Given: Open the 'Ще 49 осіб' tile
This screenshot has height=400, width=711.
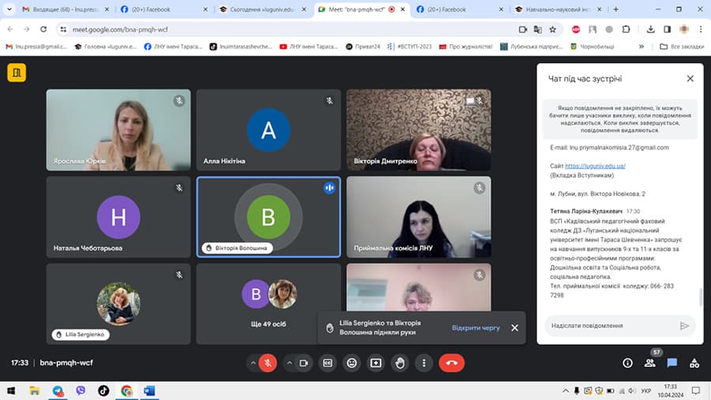Looking at the screenshot, I should click(269, 304).
